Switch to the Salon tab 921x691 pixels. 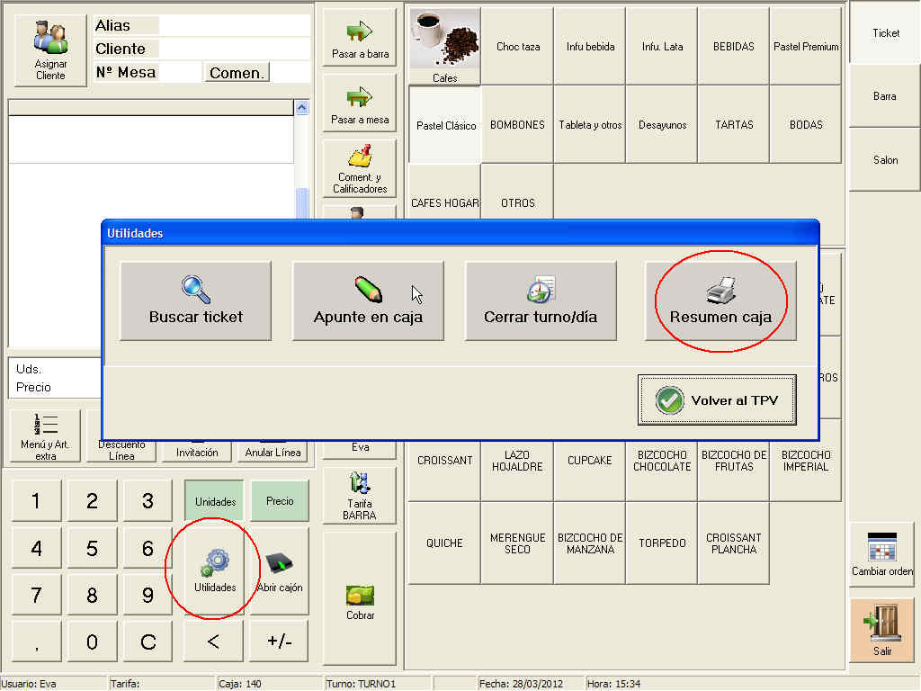coord(885,160)
